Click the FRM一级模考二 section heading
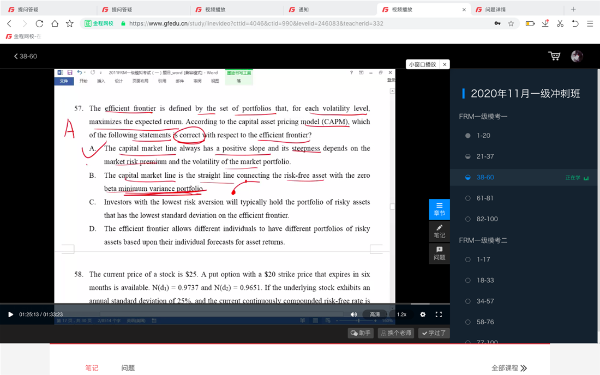The width and height of the screenshot is (600, 375). tap(483, 240)
